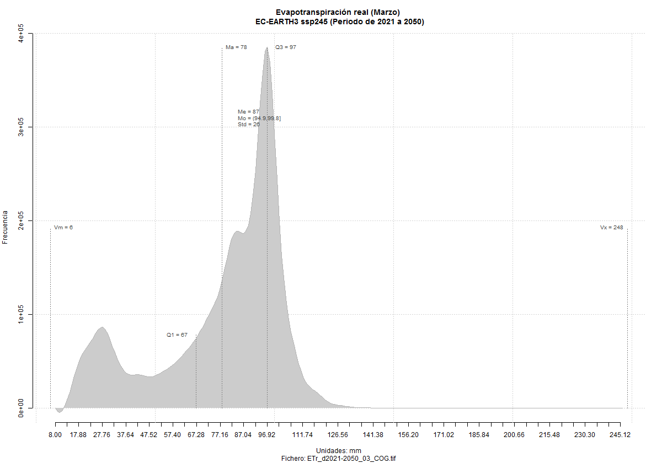Click the title 'Evapotranspiración real (Marzo)'
Image resolution: width=662 pixels, height=463 pixels.
pyautogui.click(x=338, y=12)
